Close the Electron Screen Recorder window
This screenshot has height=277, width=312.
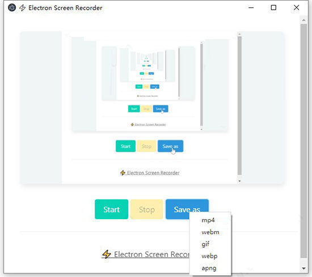pos(296,8)
